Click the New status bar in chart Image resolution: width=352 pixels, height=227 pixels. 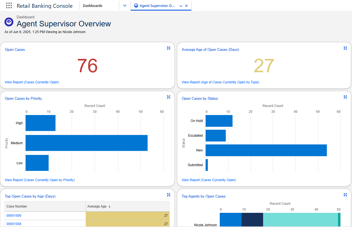(x=266, y=150)
